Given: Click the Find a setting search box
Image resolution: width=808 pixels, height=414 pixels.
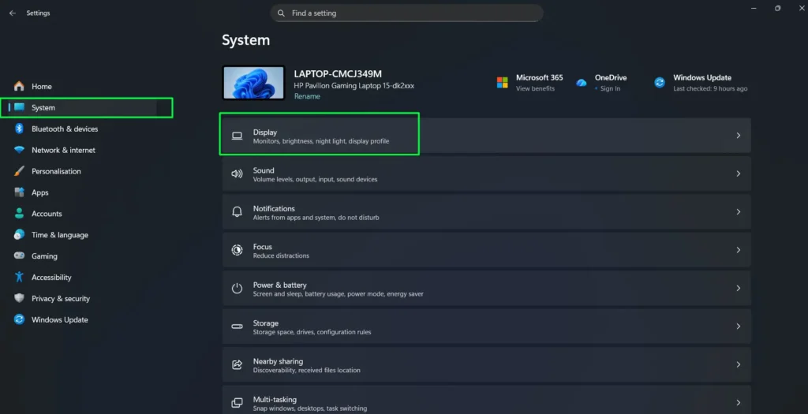Looking at the screenshot, I should pyautogui.click(x=406, y=13).
